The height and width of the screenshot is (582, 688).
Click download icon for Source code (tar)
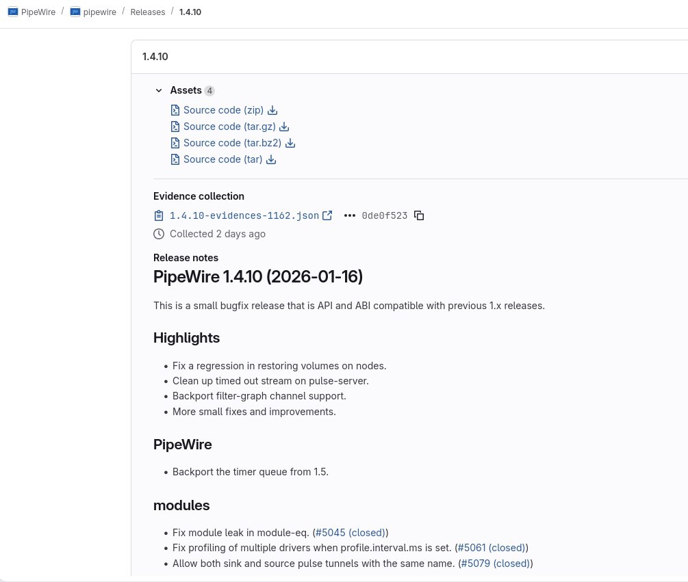[271, 159]
